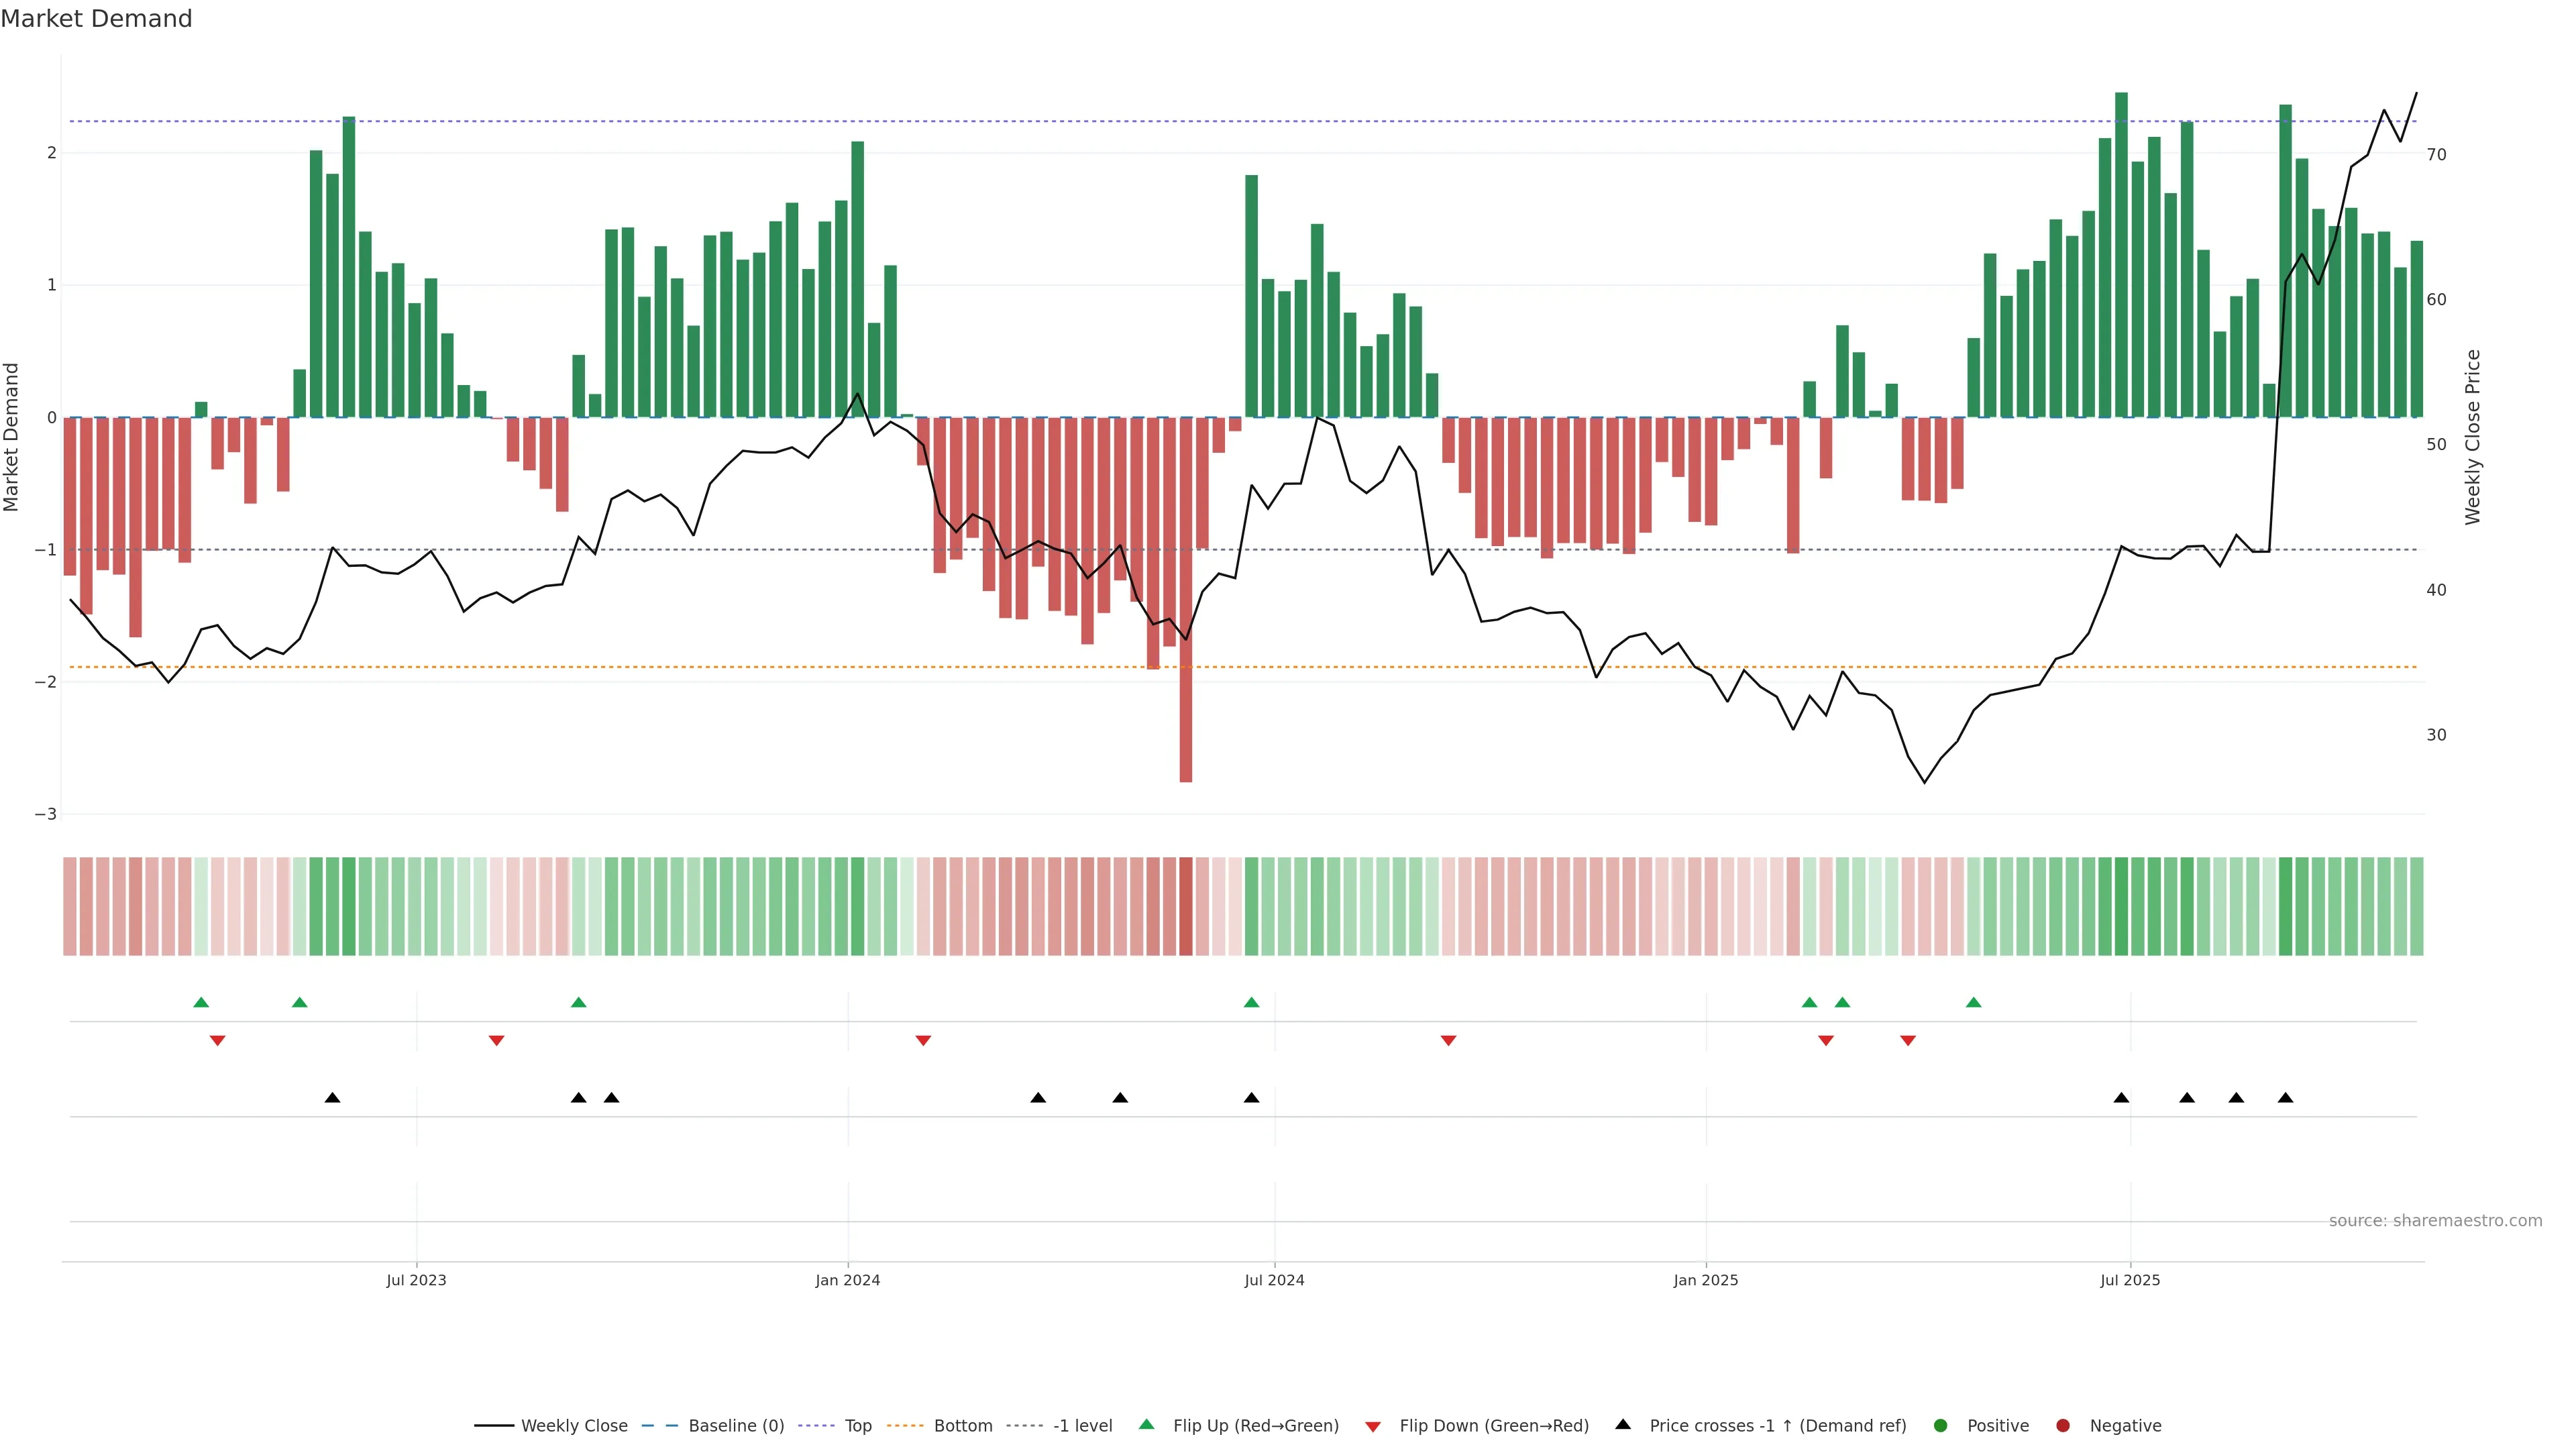Screen dimensions: 2576x1449
Task: Click the green Positive legend dot
Action: click(1941, 1425)
